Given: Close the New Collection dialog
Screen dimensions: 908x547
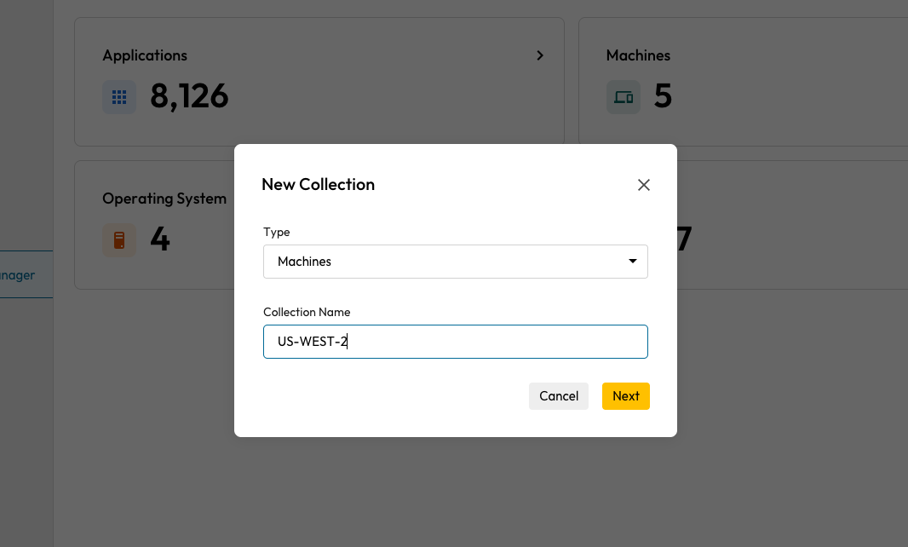Looking at the screenshot, I should (x=644, y=185).
